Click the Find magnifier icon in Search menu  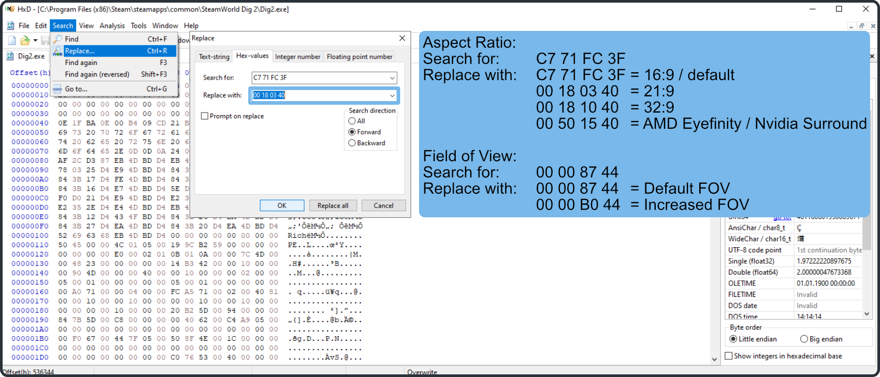click(x=58, y=39)
